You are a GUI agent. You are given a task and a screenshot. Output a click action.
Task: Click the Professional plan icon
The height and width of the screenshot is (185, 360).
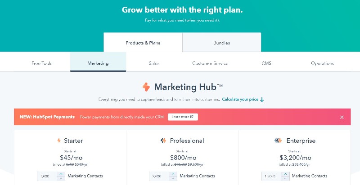click(x=163, y=141)
